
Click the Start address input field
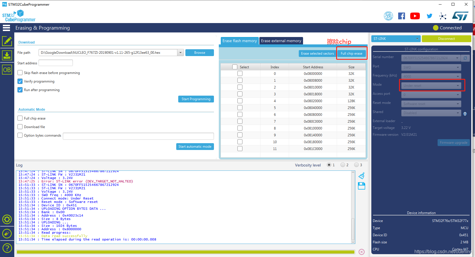(x=56, y=63)
